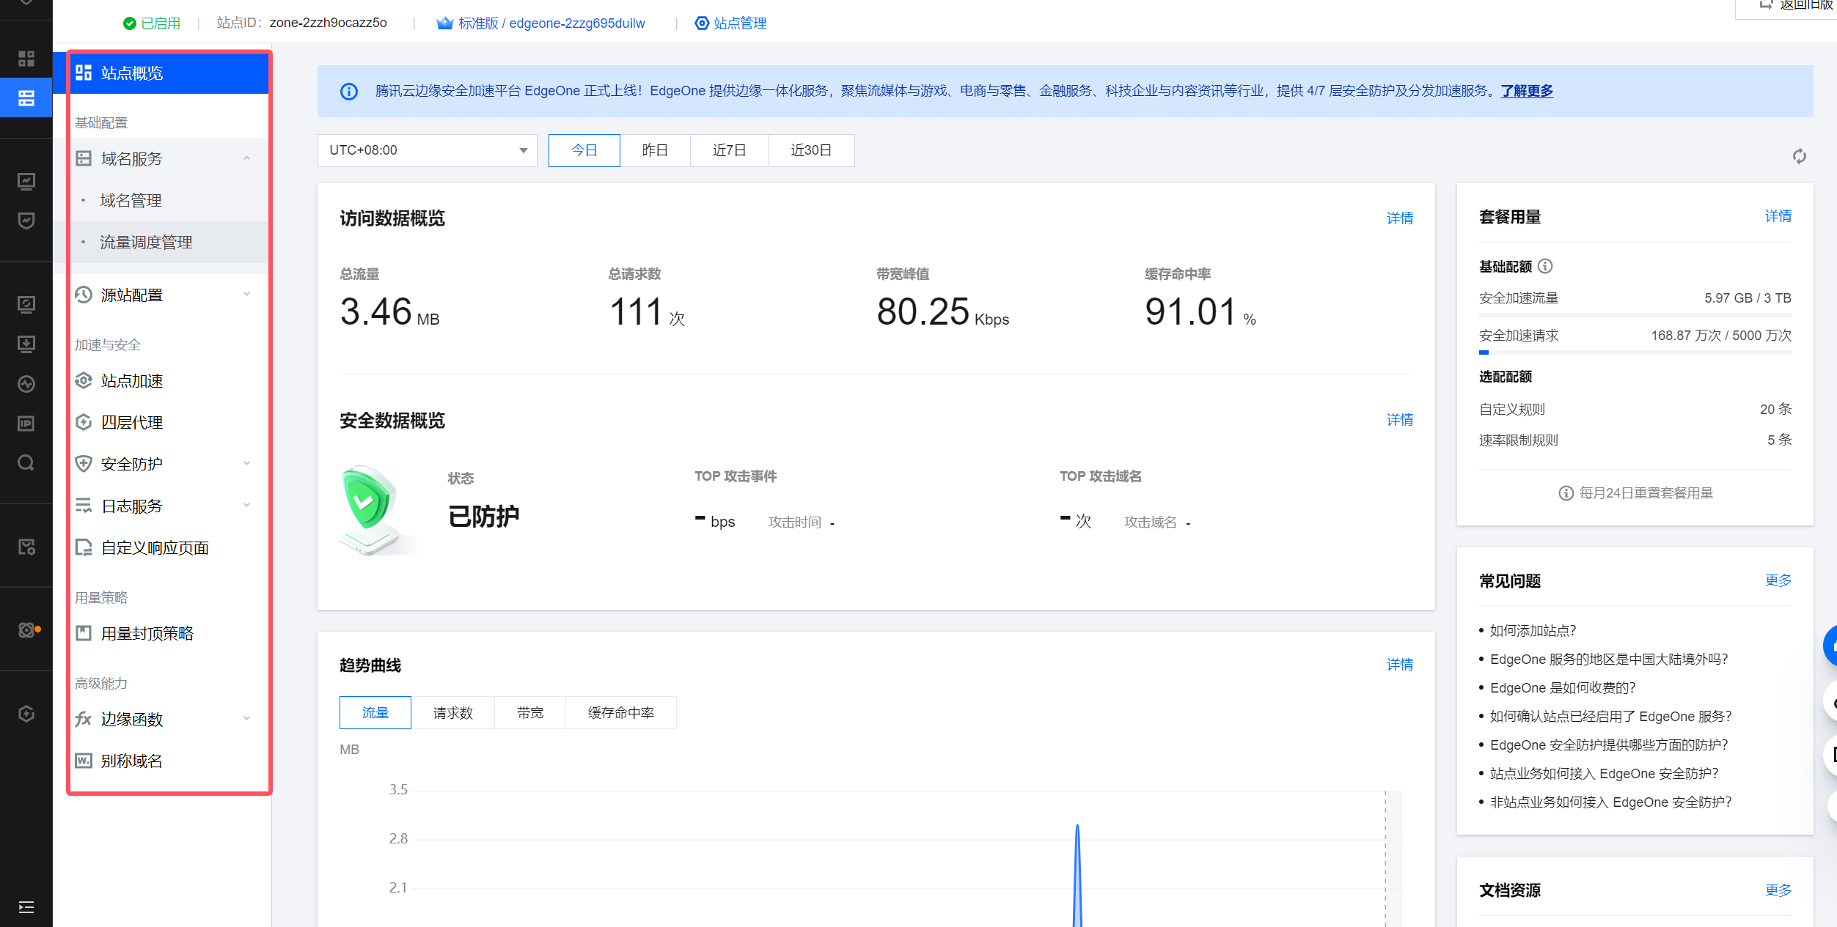
Task: Click the 站点加速 menu icon
Action: point(84,380)
